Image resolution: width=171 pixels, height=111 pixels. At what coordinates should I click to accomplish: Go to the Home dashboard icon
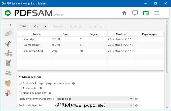(x=124, y=13)
